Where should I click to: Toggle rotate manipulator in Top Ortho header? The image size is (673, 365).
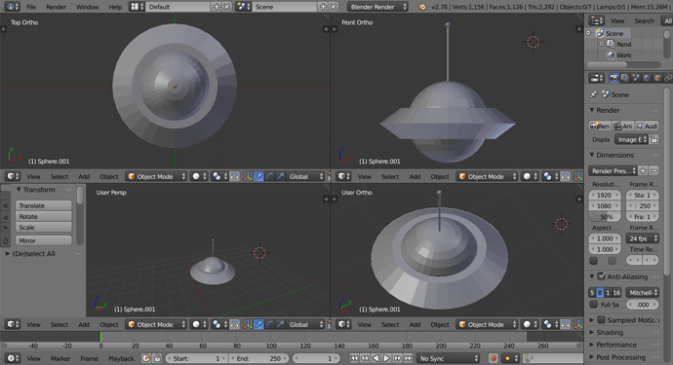(269, 176)
